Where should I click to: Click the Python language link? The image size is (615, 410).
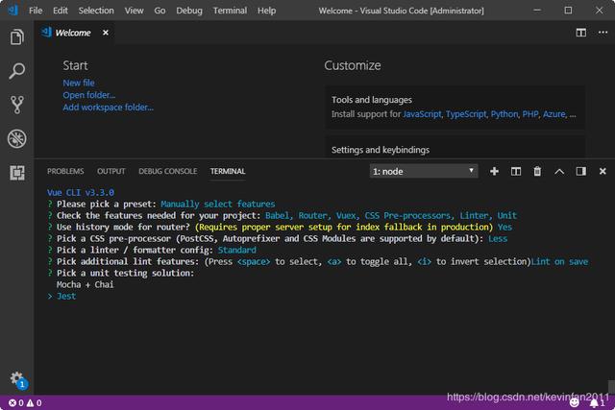click(504, 114)
